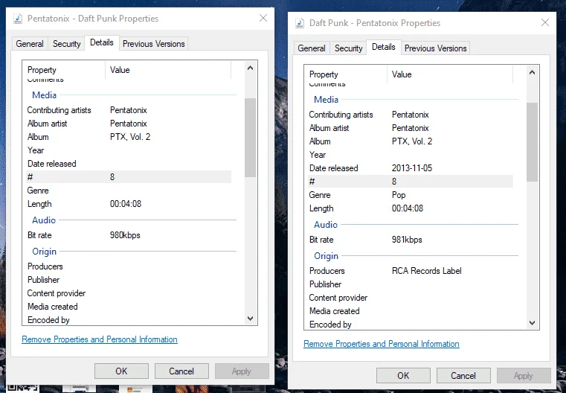Select track number 8 in Daft Punk - Pentatonix window
This screenshot has width=566, height=393.
point(411,182)
